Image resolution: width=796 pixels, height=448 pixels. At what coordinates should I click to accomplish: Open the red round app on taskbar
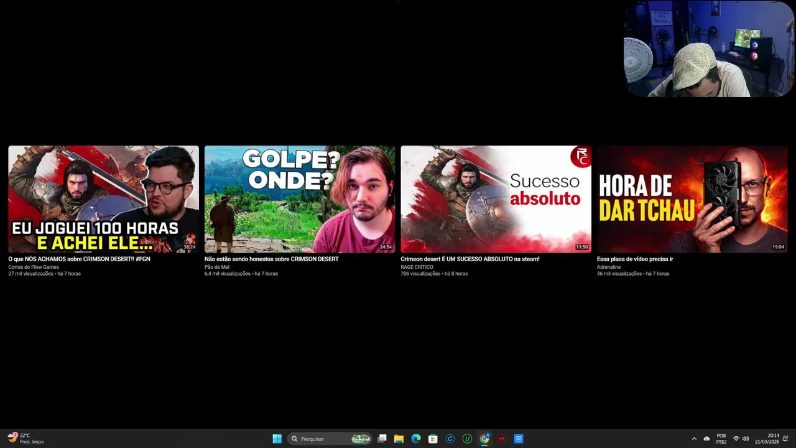click(501, 439)
